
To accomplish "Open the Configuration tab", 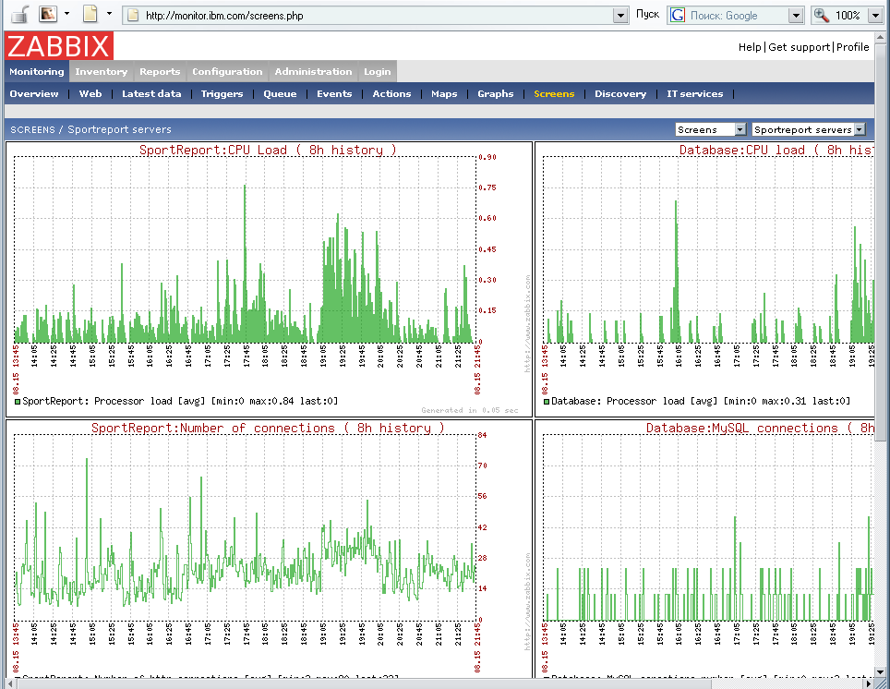I will 227,72.
